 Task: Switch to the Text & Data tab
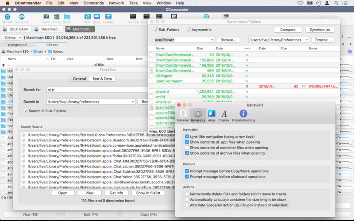coord(102,79)
